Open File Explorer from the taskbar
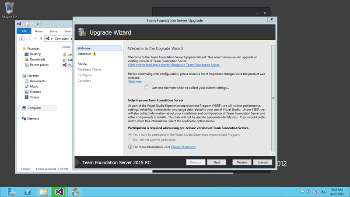 [43, 192]
